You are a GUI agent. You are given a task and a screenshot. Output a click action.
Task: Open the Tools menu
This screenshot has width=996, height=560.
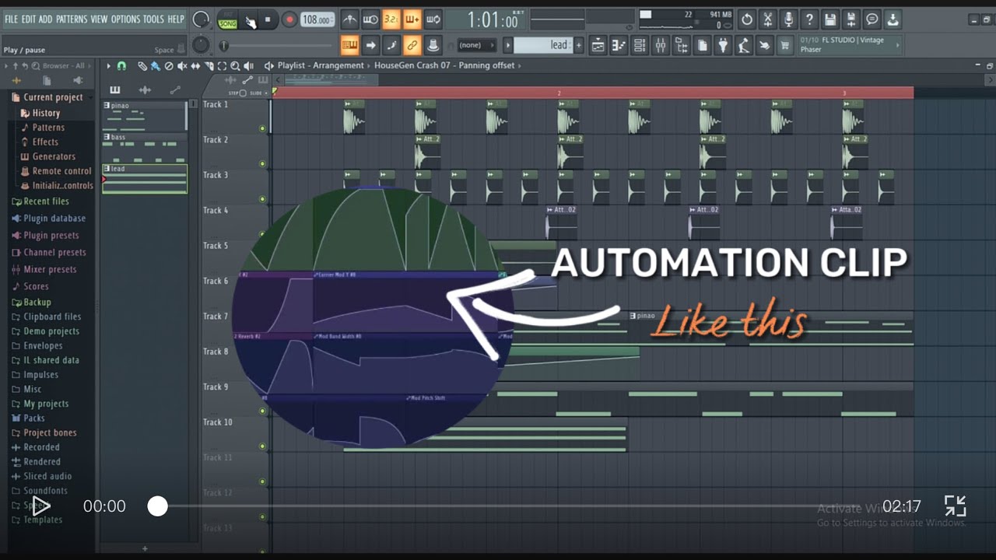(153, 19)
